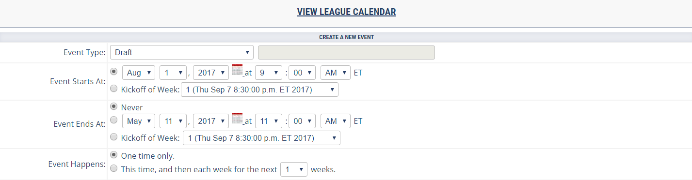Select the end date radio button beside May

click(114, 120)
